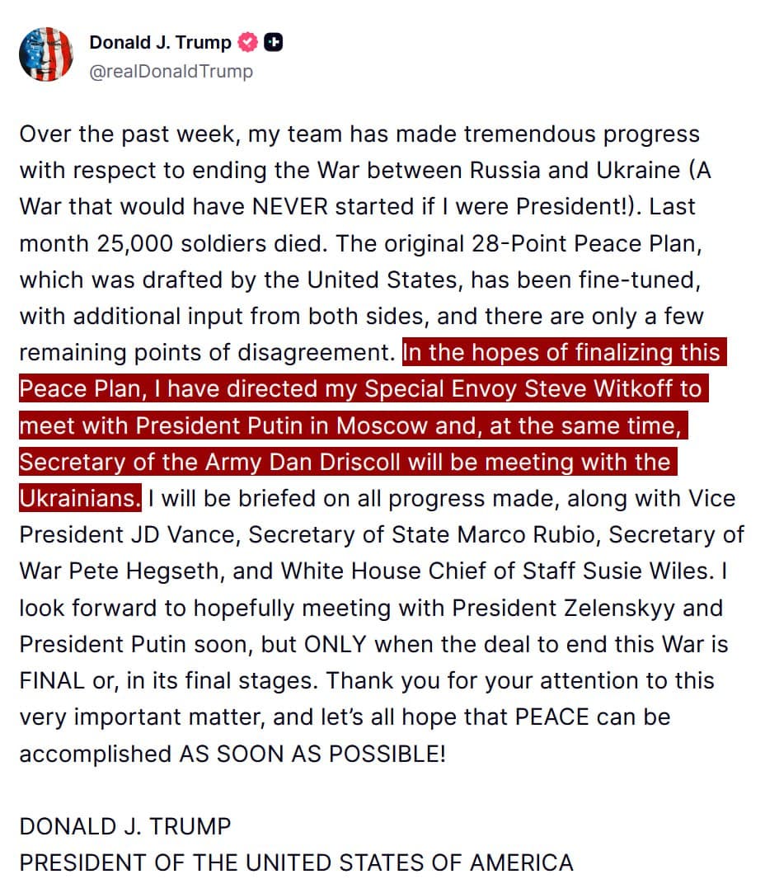Viewport: 765px width, 893px height.
Task: Click the phrase Special Envoy Steve Witkoff
Action: tap(524, 388)
